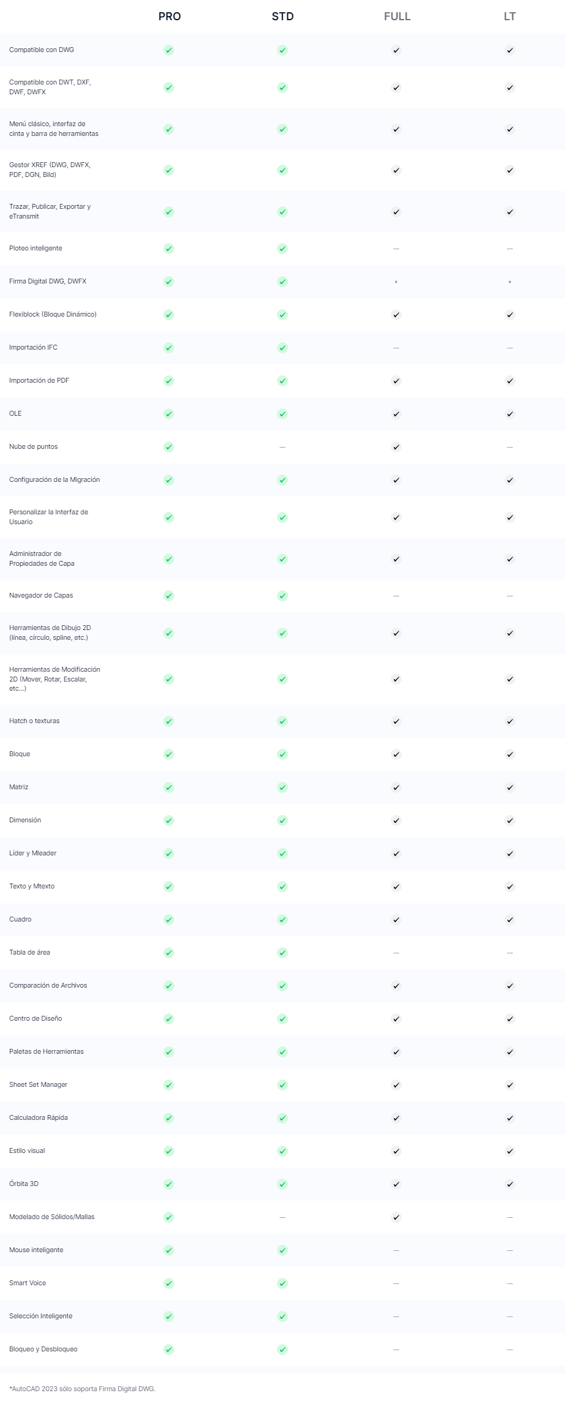The image size is (565, 1423).
Task: Click the Importación IFC feature label
Action: (33, 347)
